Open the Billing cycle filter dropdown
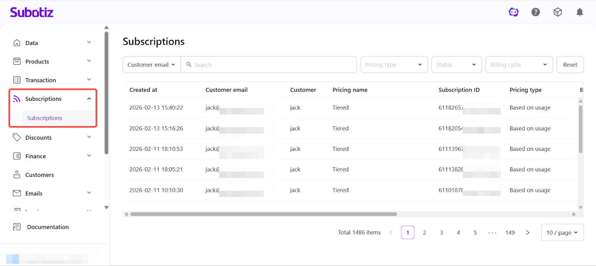Viewport: 596px width, 266px height. [x=519, y=65]
